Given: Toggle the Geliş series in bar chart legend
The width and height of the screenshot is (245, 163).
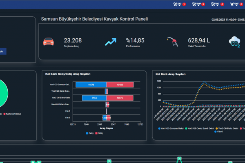Looking at the screenshot, I should tap(90, 133).
